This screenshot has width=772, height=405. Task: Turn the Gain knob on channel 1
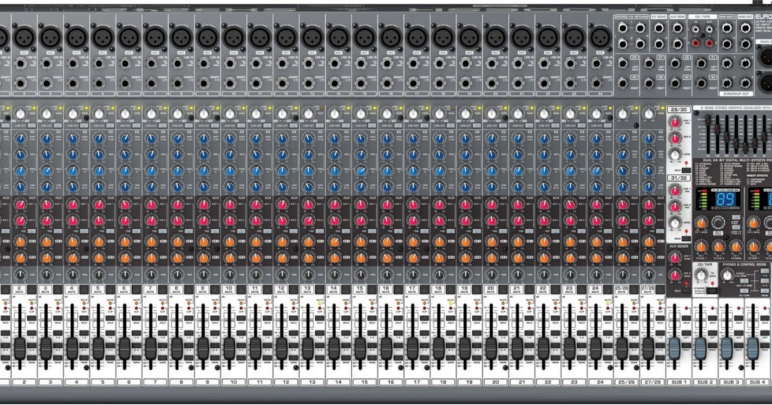point(3,112)
